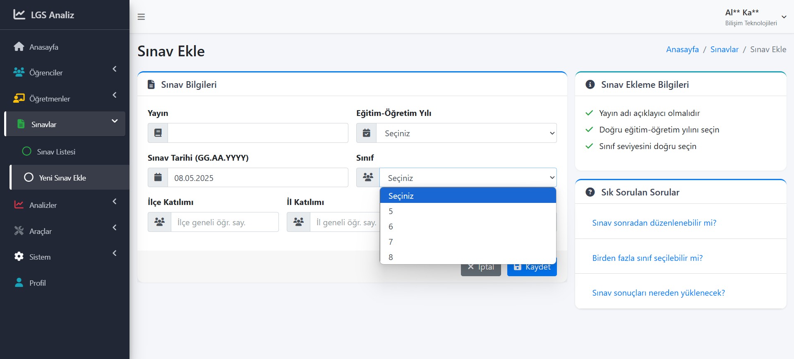The height and width of the screenshot is (359, 794).
Task: Open 'Sınav sonradan düzenlenebilir mi?' FAQ link
Action: [x=654, y=223]
